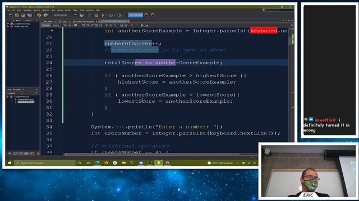Click the New Project toolbar icon

(17, 15)
